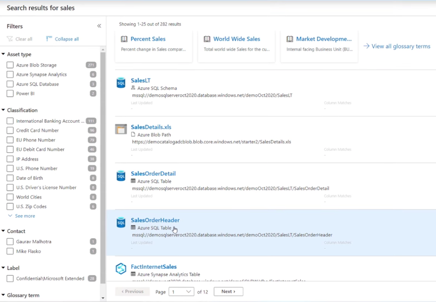
Task: Click the schema icon next to Azure SQL Schema
Action: point(133,88)
